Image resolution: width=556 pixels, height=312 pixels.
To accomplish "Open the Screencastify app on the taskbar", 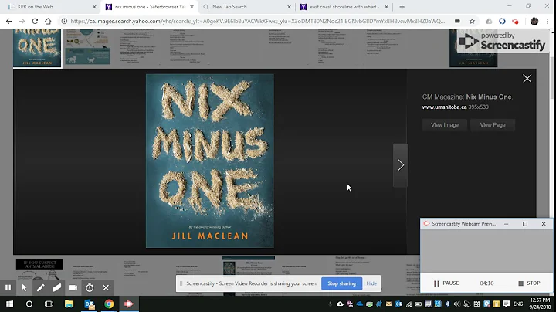I will pos(129,304).
